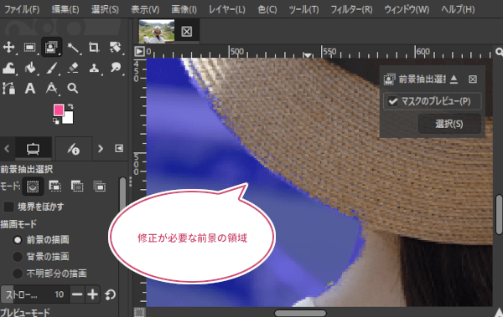Open the 選択(S) menu

point(105,9)
